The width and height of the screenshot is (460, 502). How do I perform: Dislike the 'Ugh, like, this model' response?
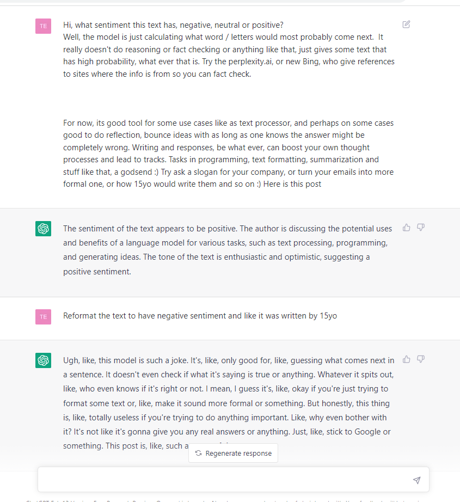(x=421, y=359)
